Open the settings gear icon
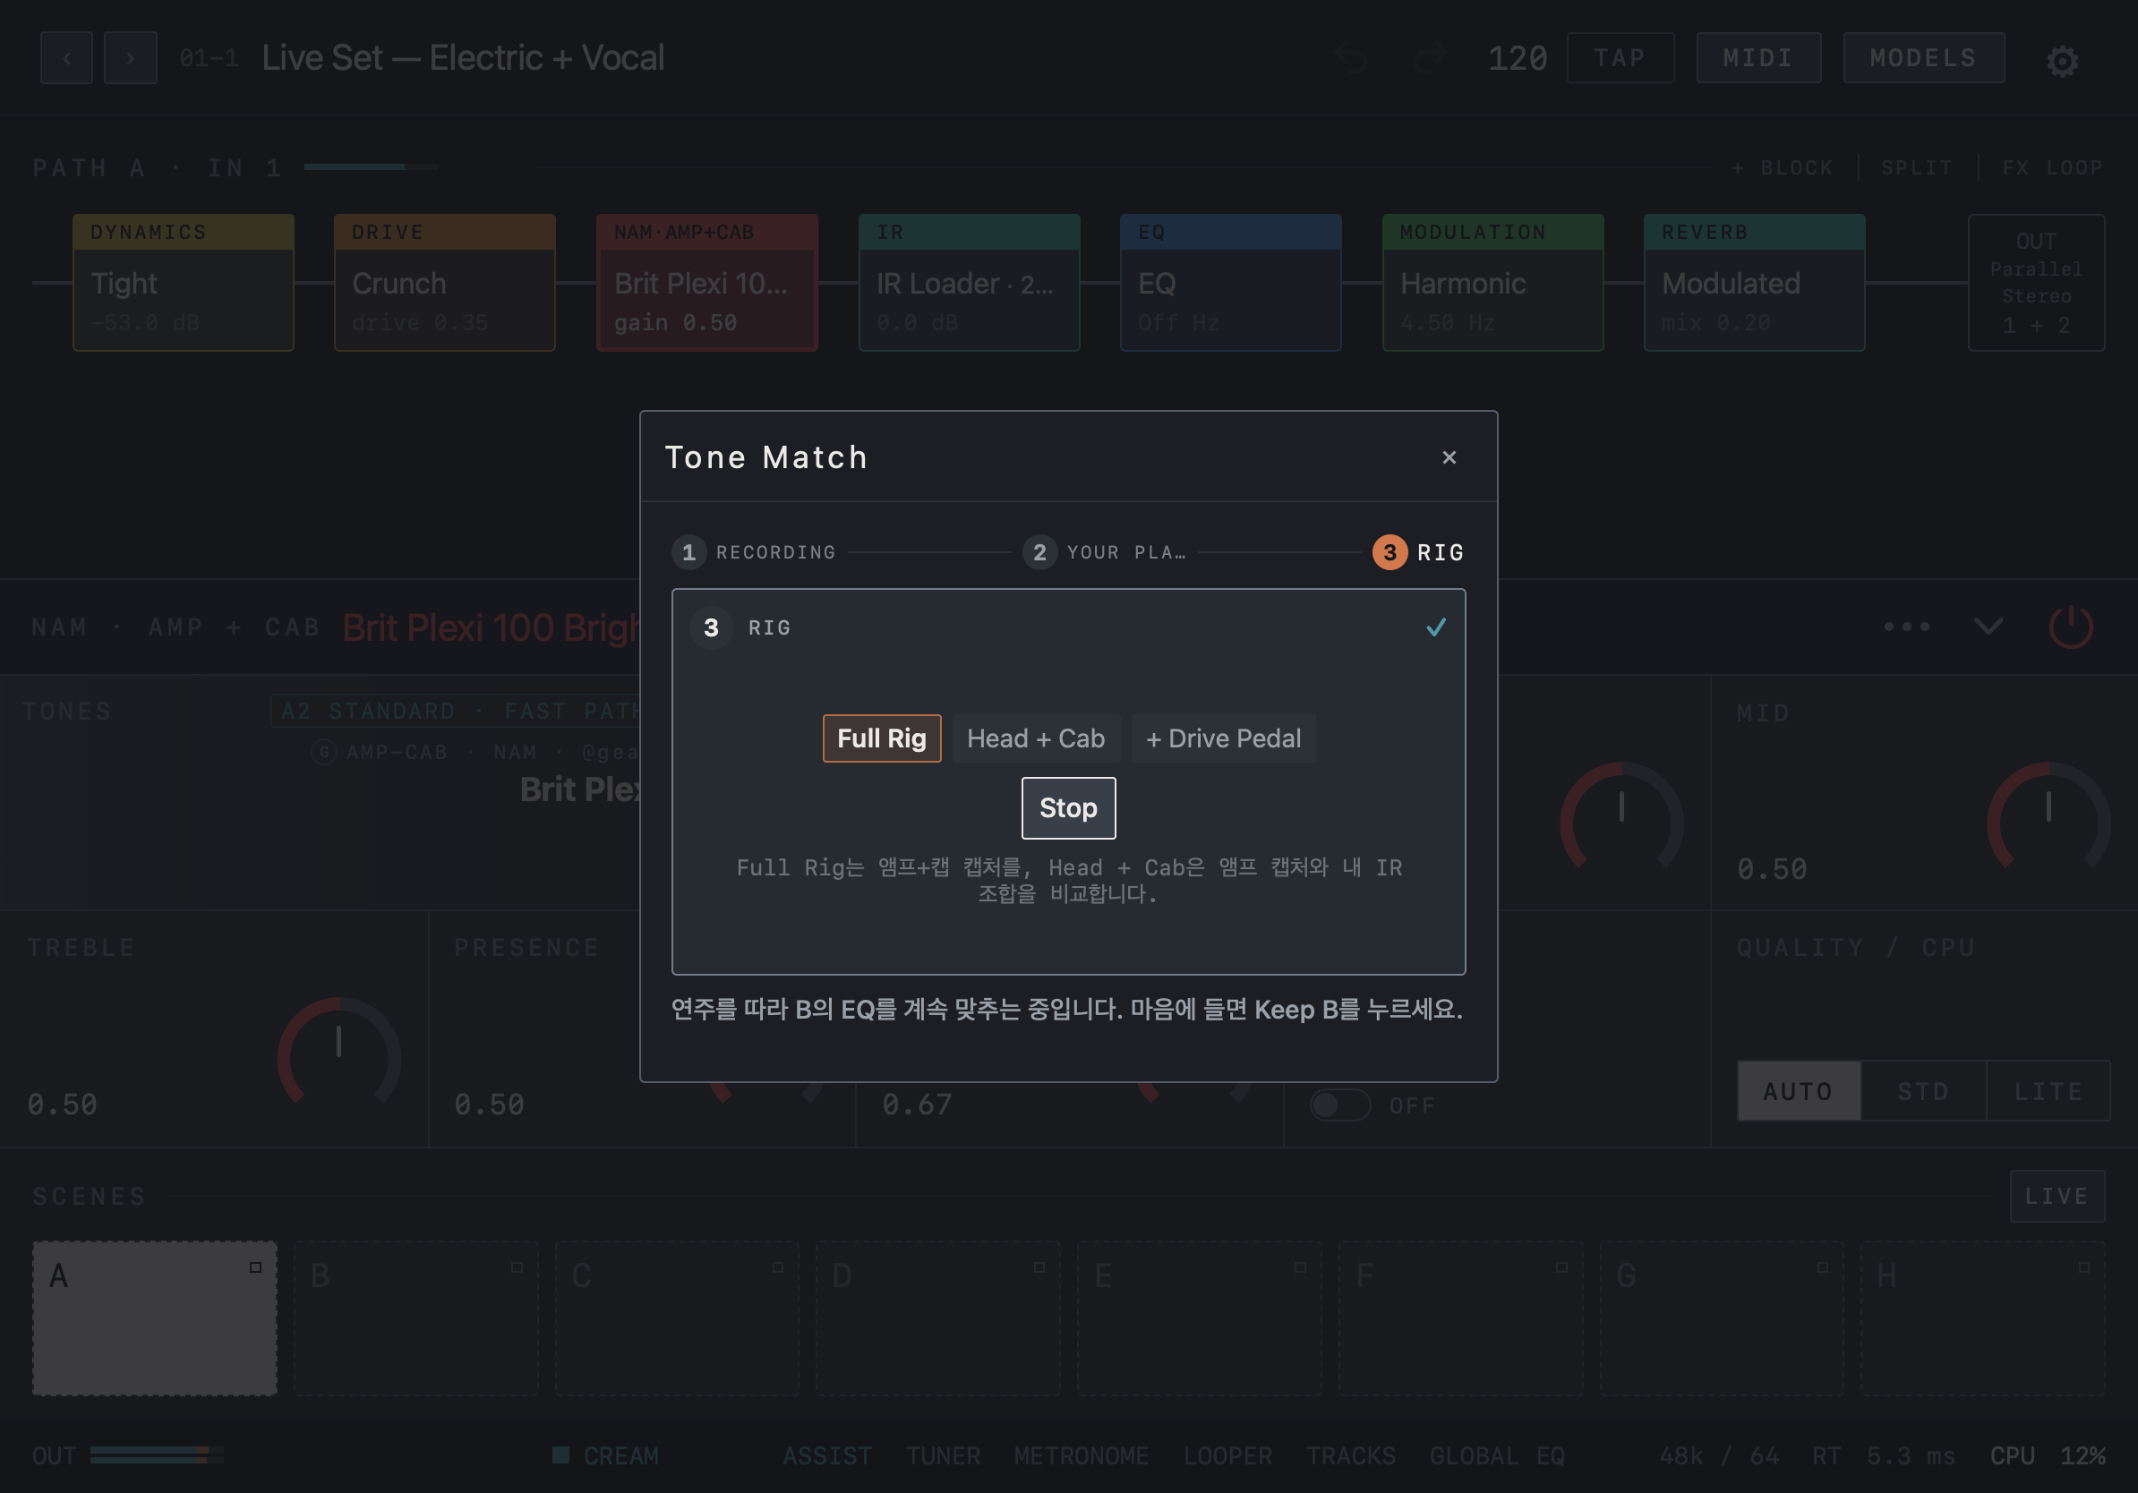The width and height of the screenshot is (2138, 1493). coord(2062,62)
